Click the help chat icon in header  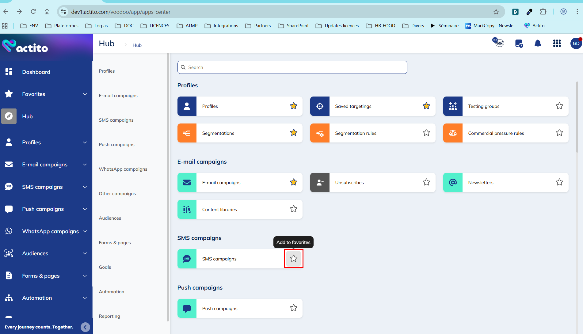click(519, 44)
